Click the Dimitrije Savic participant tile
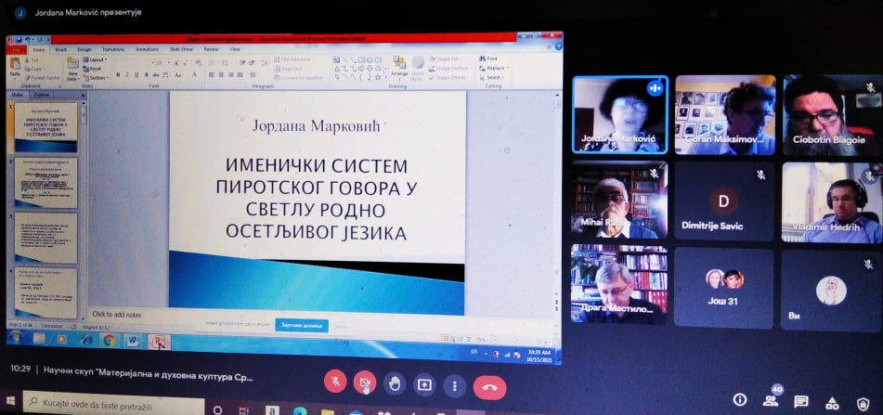 point(724,201)
